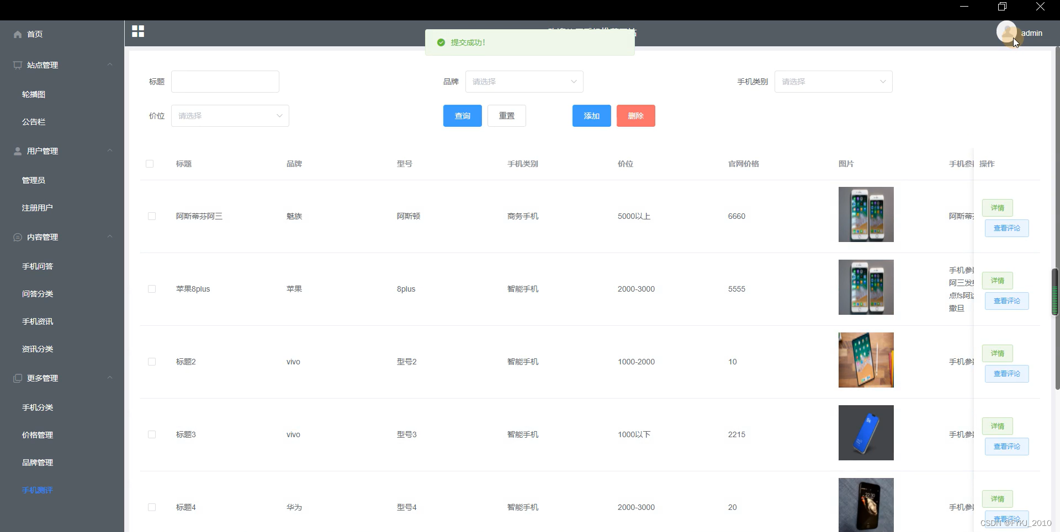The height and width of the screenshot is (532, 1060).
Task: Go to 首页 in the sidebar
Action: point(35,34)
